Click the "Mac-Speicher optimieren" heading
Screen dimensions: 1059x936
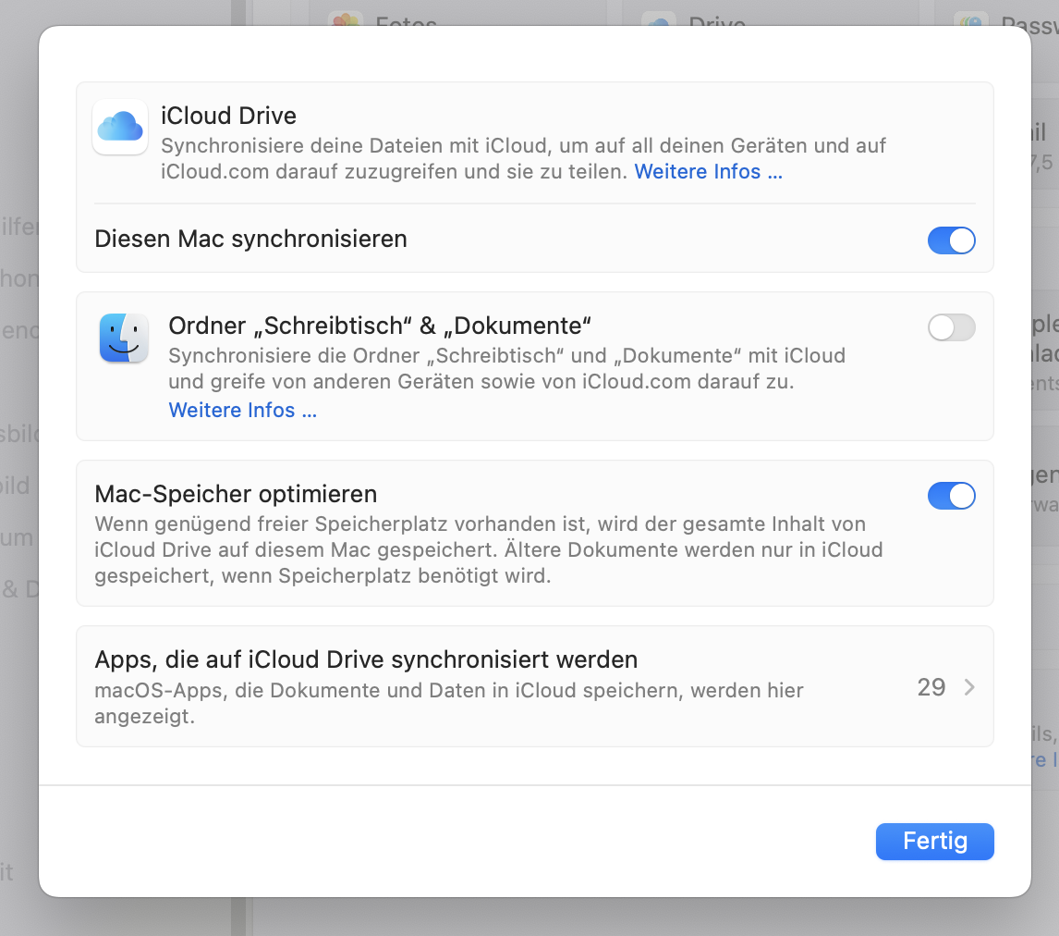click(236, 494)
